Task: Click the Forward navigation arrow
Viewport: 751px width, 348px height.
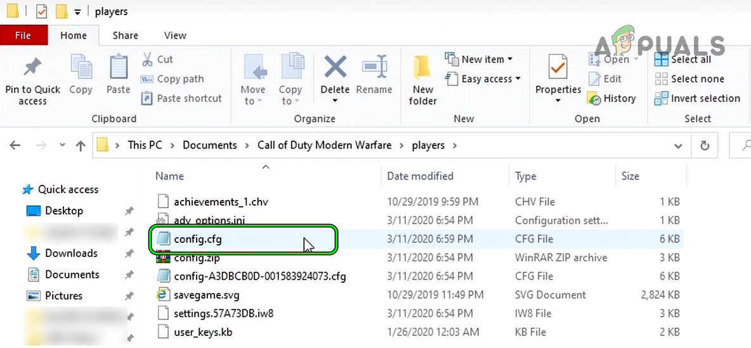Action: coord(41,146)
